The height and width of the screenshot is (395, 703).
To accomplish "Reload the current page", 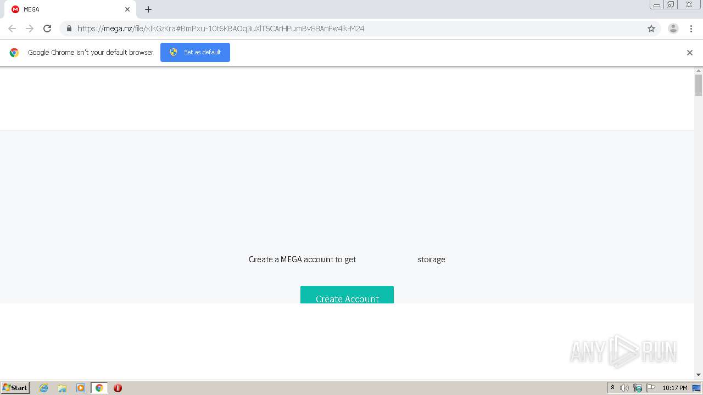I will click(x=47, y=29).
